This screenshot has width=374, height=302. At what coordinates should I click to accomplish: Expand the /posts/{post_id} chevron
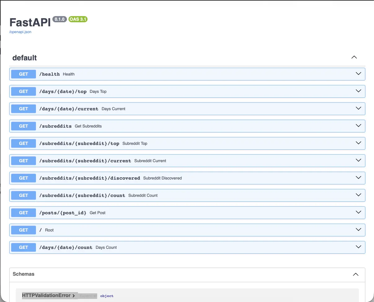click(x=359, y=212)
